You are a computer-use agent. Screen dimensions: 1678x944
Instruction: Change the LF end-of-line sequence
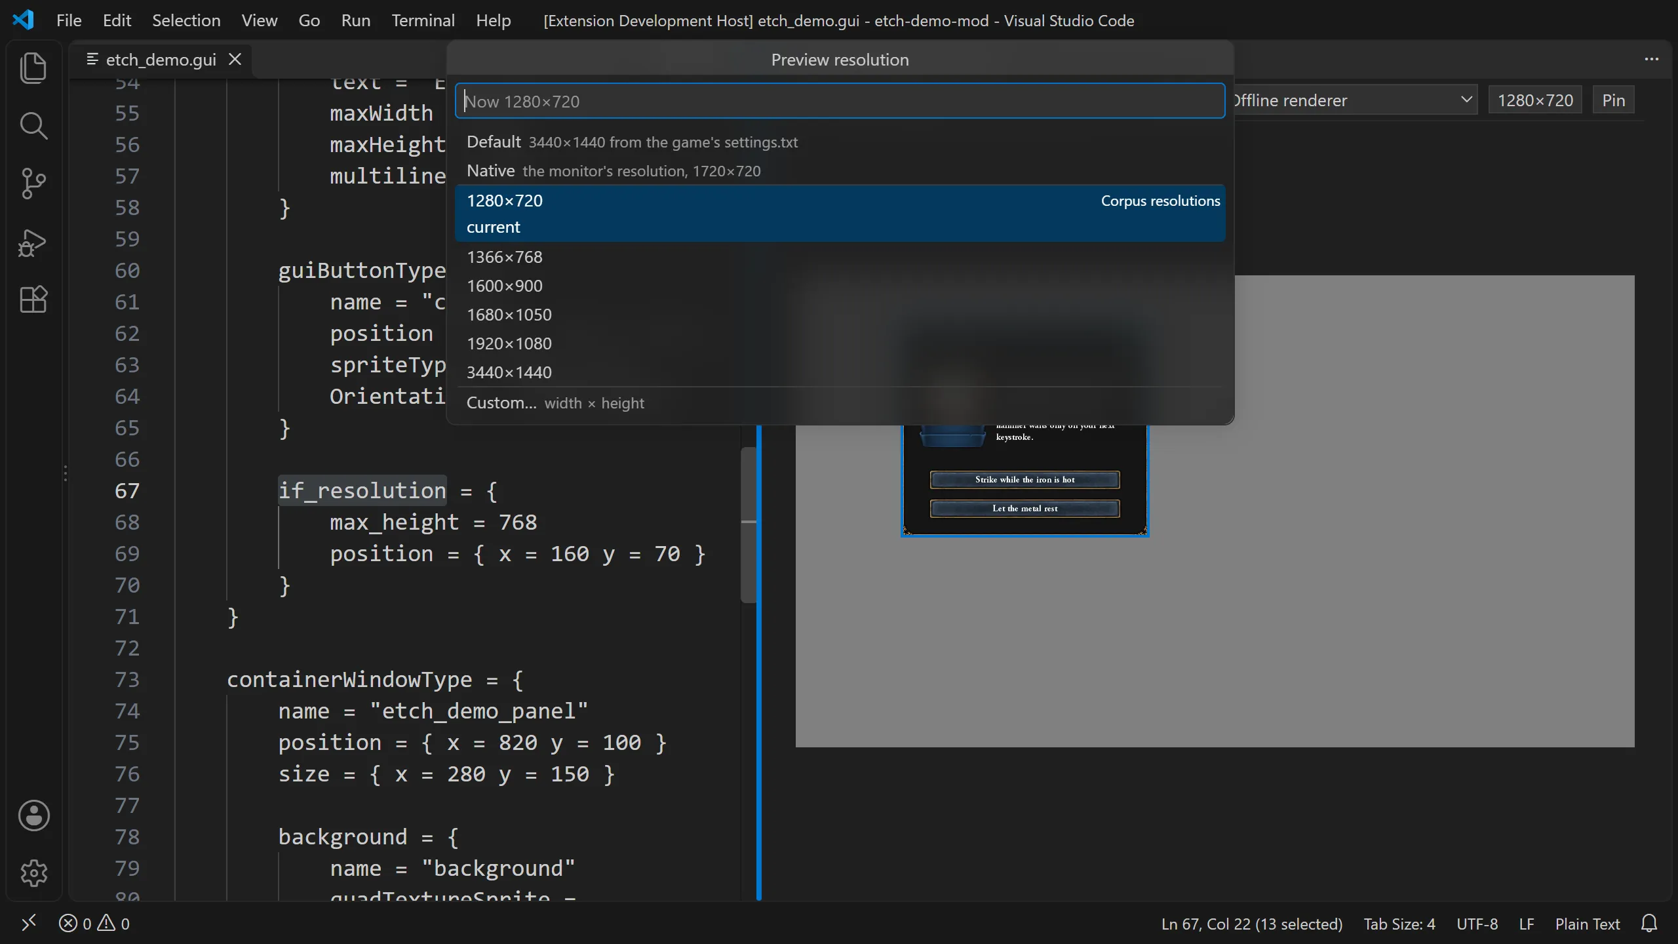1526,924
